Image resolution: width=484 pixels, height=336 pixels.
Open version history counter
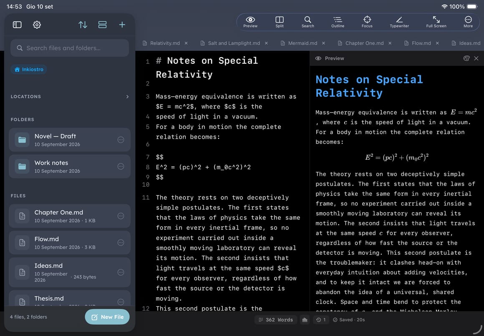tap(321, 320)
